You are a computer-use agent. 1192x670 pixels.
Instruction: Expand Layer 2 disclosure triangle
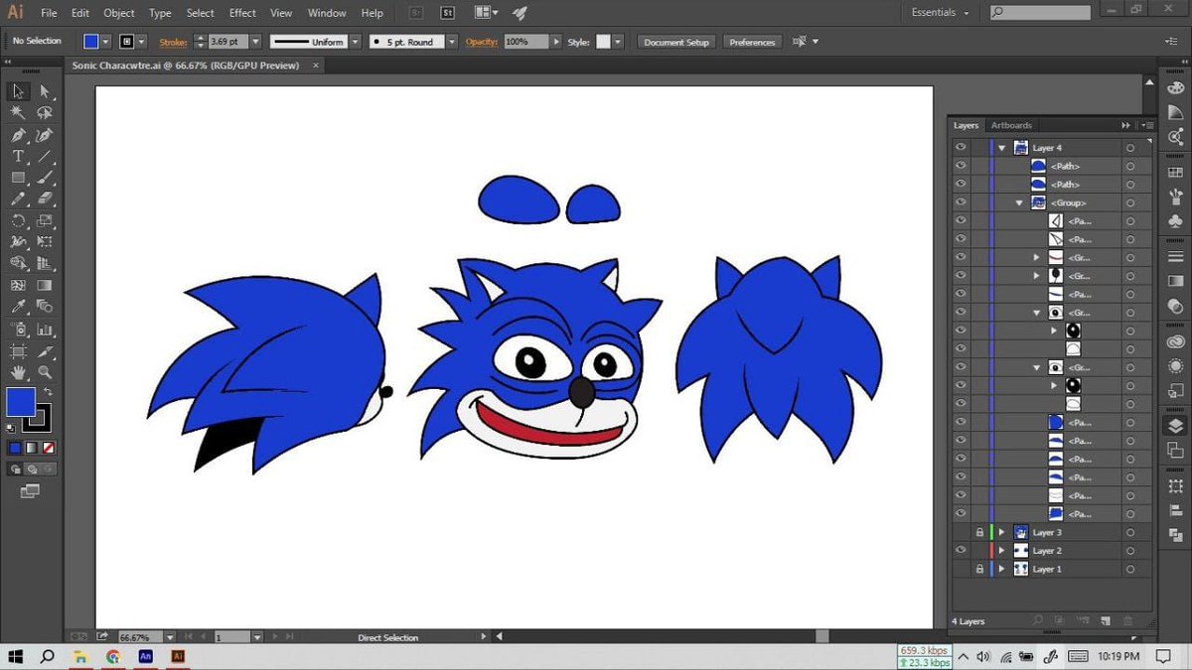click(x=1001, y=551)
